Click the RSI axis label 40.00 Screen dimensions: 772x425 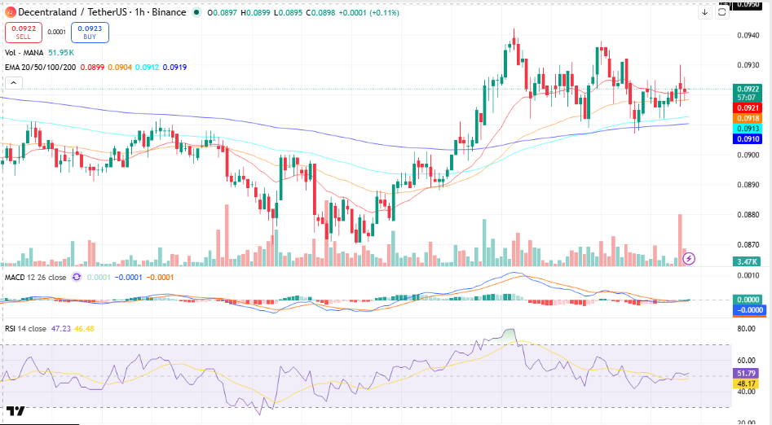pyautogui.click(x=747, y=392)
